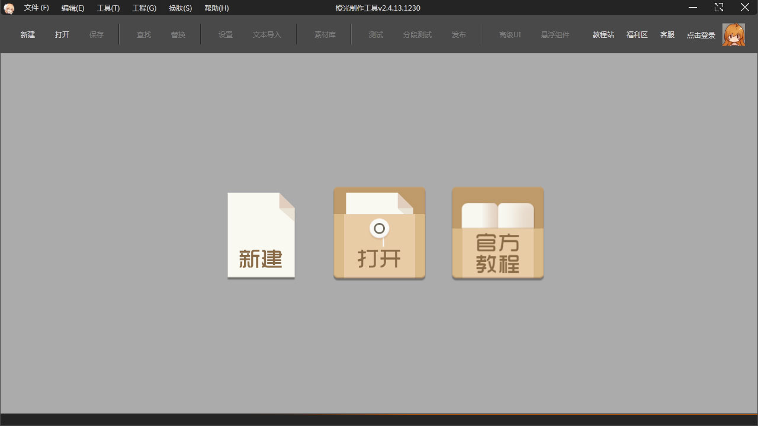Click the app logo icon in the title bar
Viewport: 758px width, 426px height.
pos(9,8)
